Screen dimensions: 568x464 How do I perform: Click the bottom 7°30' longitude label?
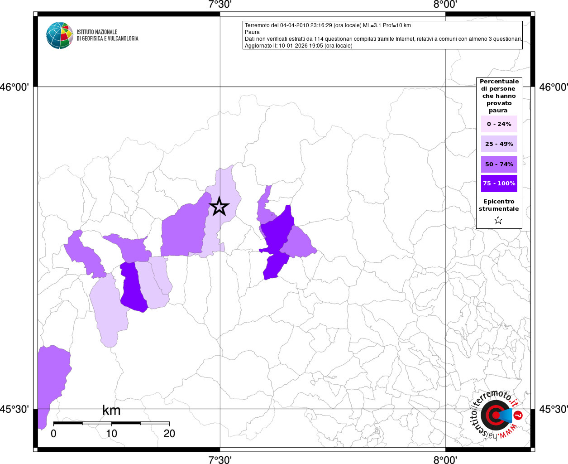220,459
